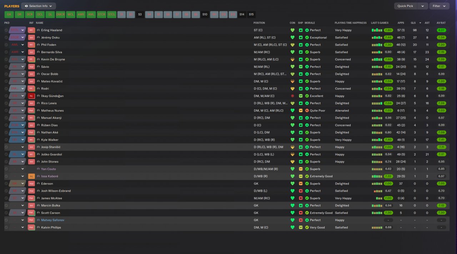This screenshot has width=457, height=254.
Task: Click the eye icon in Selection Info
Action: 26,6
